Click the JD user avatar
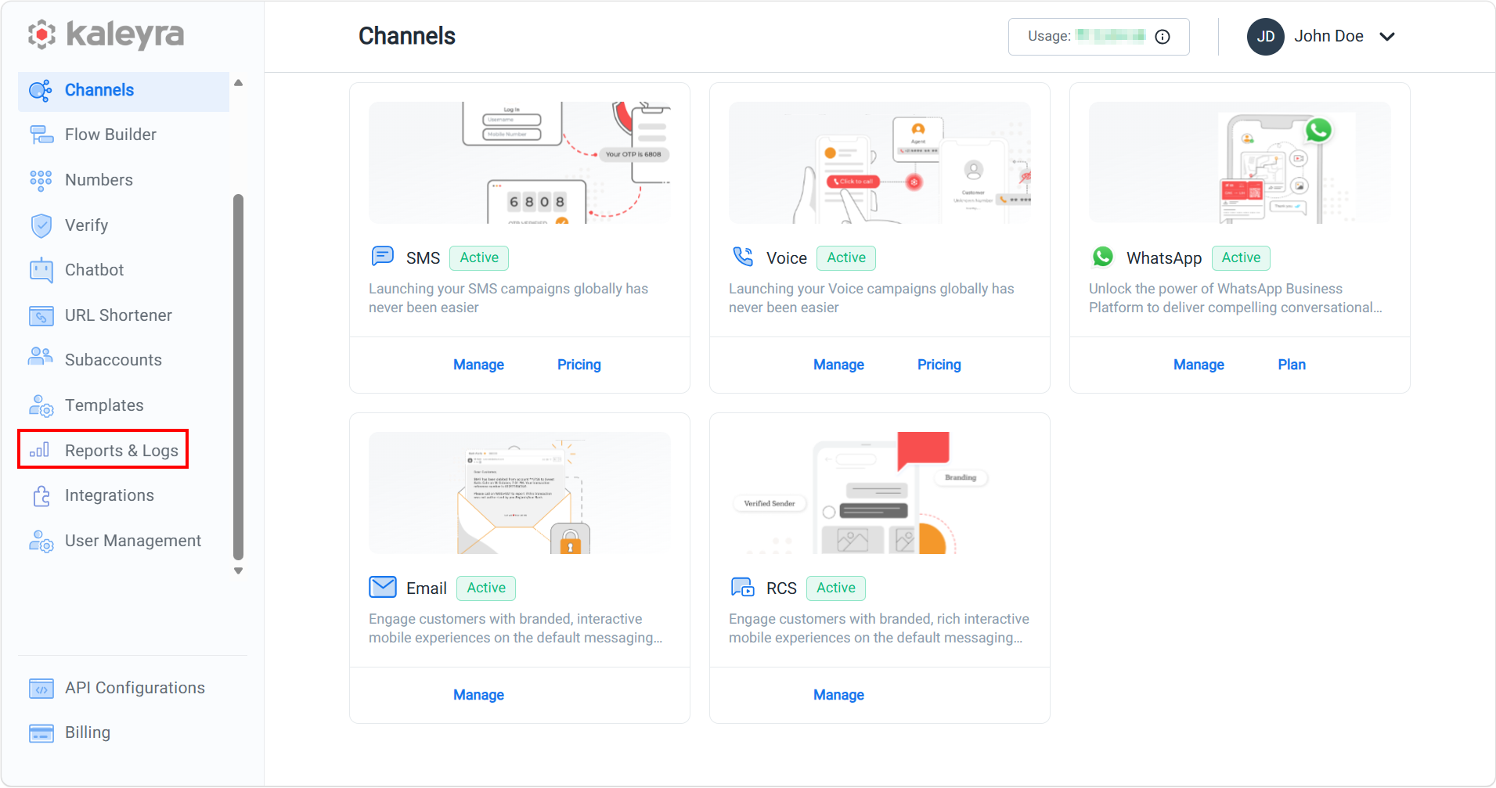Viewport: 1496px width, 788px height. click(1266, 37)
